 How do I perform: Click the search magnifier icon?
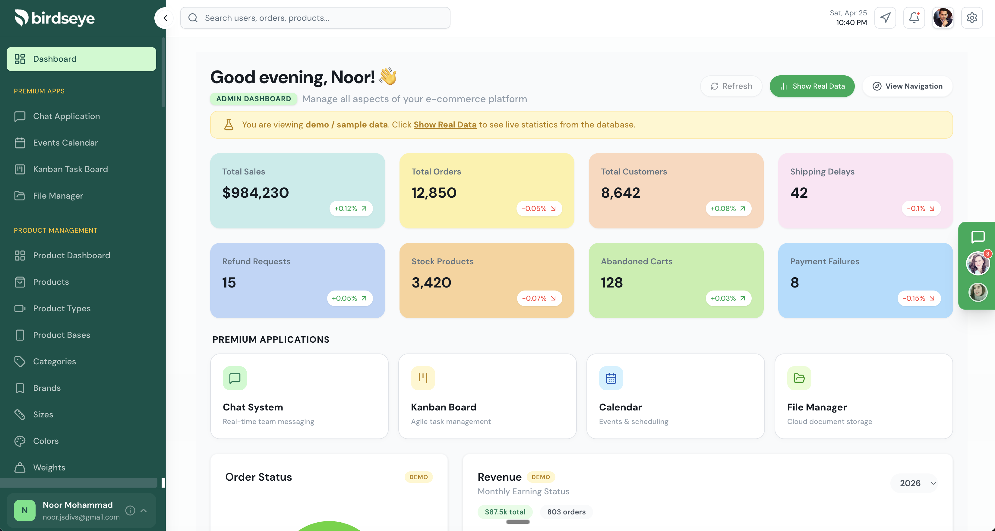pyautogui.click(x=193, y=18)
